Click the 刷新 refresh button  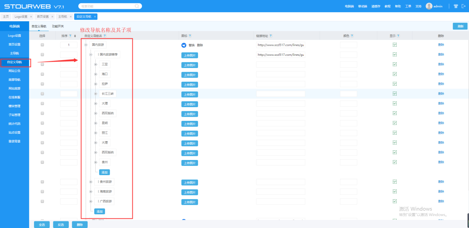(x=460, y=26)
